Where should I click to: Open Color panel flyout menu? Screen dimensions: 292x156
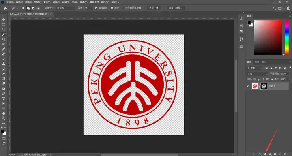point(290,16)
